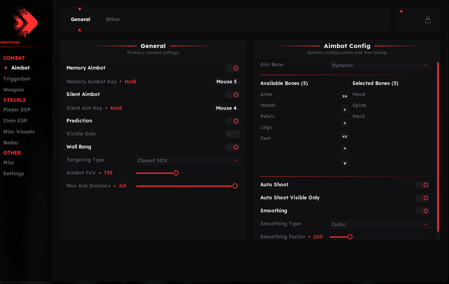This screenshot has height=284, width=449.
Task: Open the user profile icon
Action: click(x=428, y=19)
